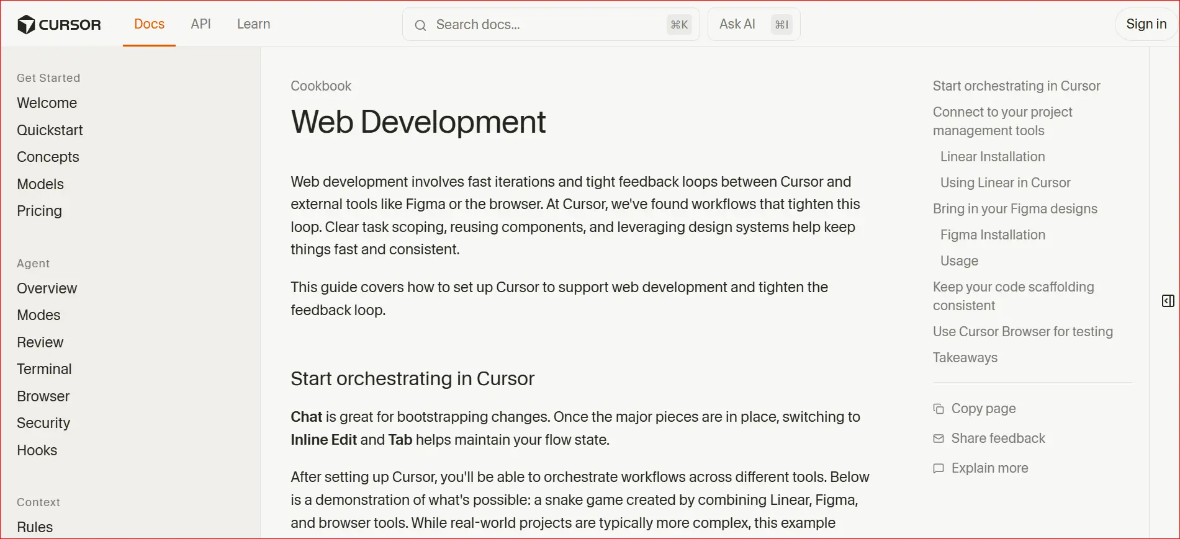
Task: Click the Get Started section label
Action: (x=48, y=78)
